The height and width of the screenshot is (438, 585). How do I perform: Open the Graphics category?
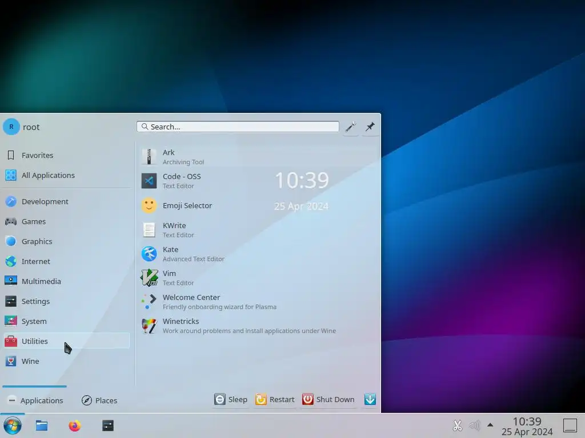tap(67, 241)
